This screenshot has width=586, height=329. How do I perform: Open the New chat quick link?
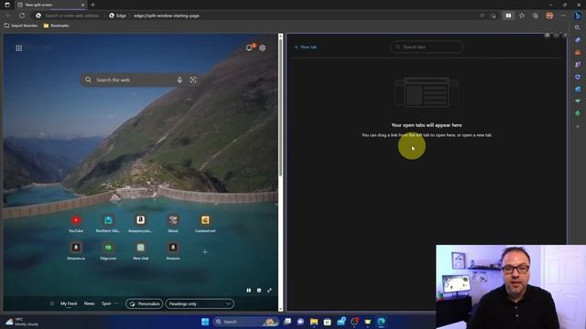[140, 250]
